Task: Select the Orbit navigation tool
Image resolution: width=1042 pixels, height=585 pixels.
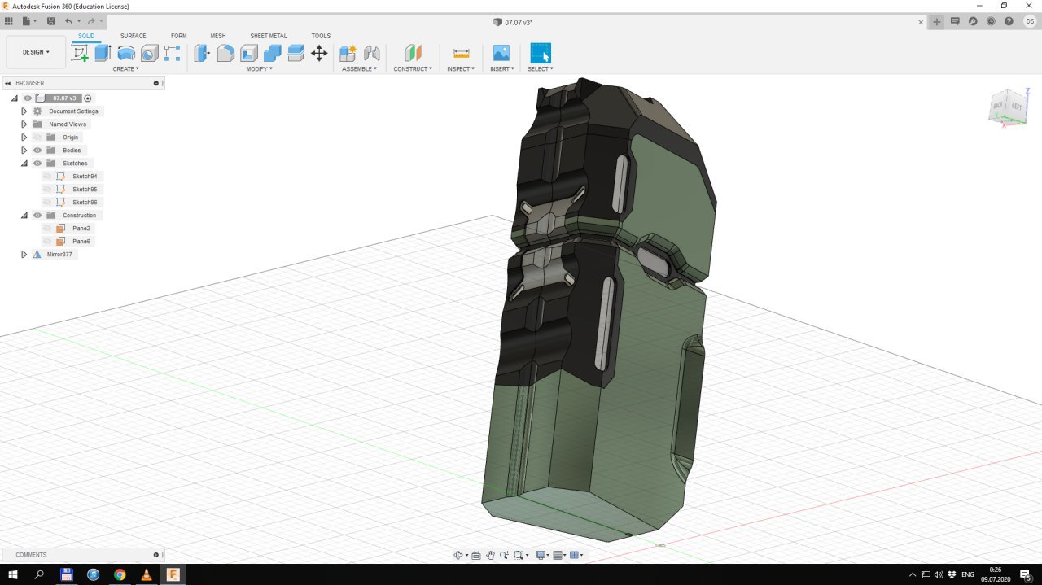Action: [458, 555]
